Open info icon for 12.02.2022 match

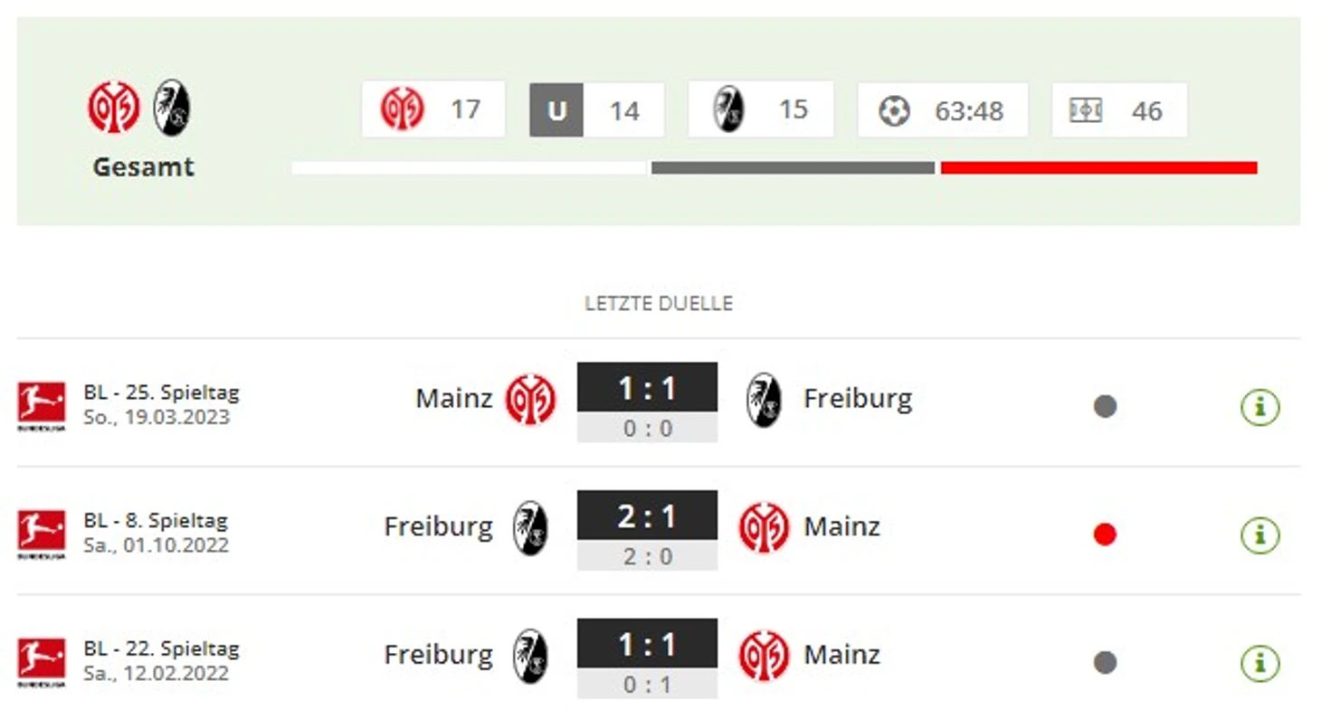point(1259,663)
